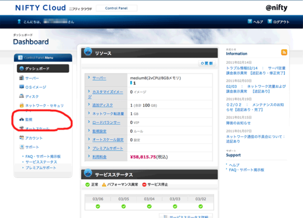Open the ロードバランサー link in resources

(x=106, y=122)
